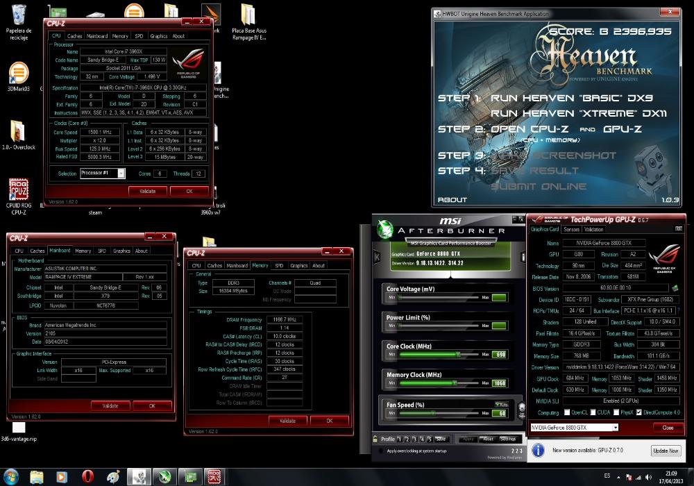Toggle the Afterburner profile lock icon

click(375, 439)
